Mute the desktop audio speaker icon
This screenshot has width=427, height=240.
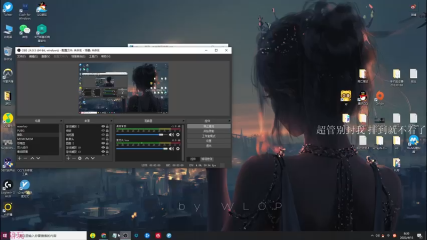[171, 135]
